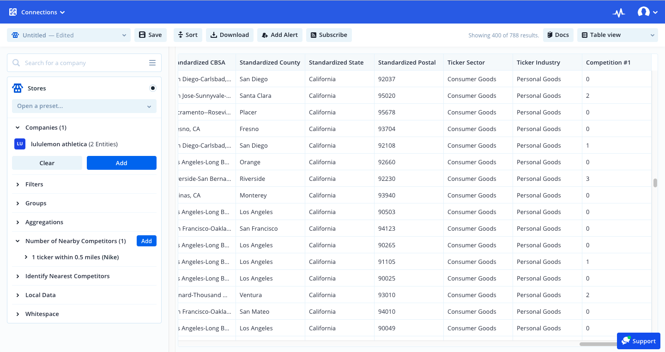This screenshot has width=665, height=352.
Task: Click the vertical table scrollbar thumb
Action: point(655,183)
